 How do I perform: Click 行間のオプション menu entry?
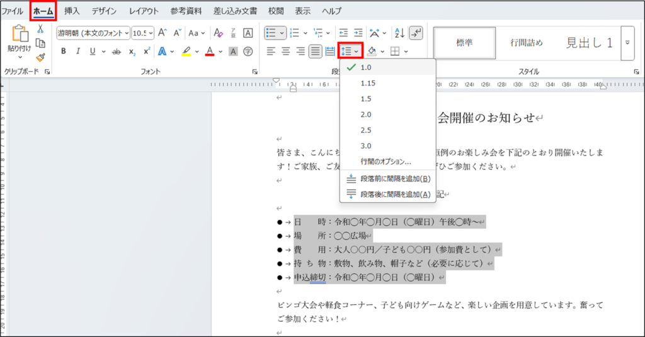point(385,162)
